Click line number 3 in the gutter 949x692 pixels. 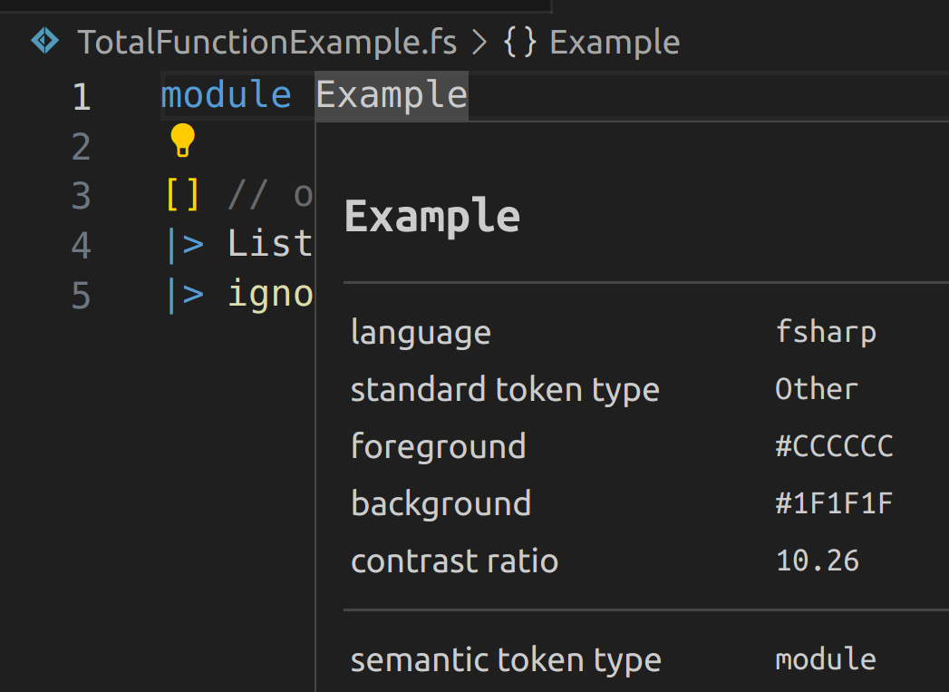click(x=81, y=193)
